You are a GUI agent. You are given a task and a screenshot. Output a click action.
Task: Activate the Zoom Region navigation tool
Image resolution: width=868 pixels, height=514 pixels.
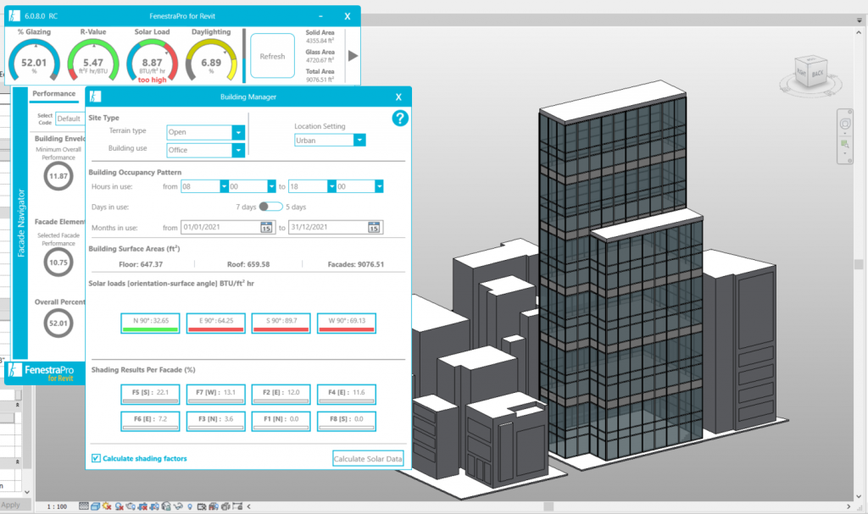(845, 145)
